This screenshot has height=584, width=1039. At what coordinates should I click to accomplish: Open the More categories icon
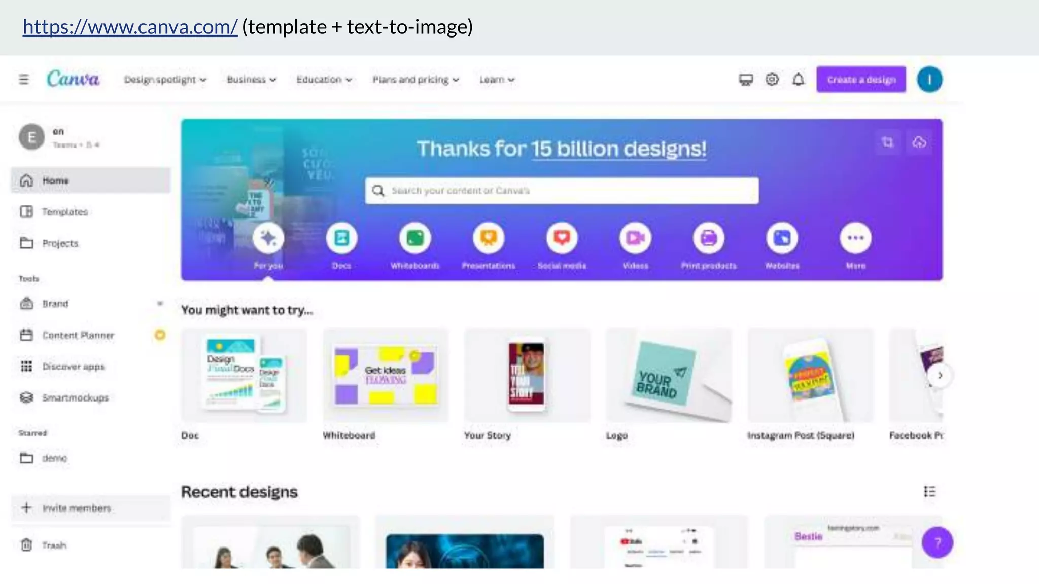click(x=855, y=238)
